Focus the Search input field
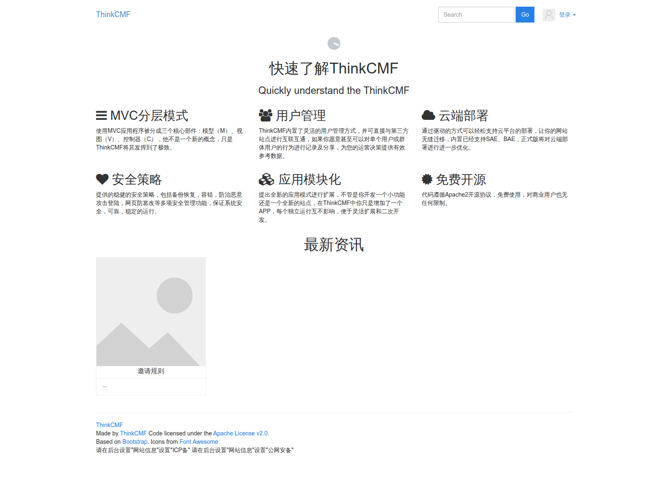 tap(476, 15)
